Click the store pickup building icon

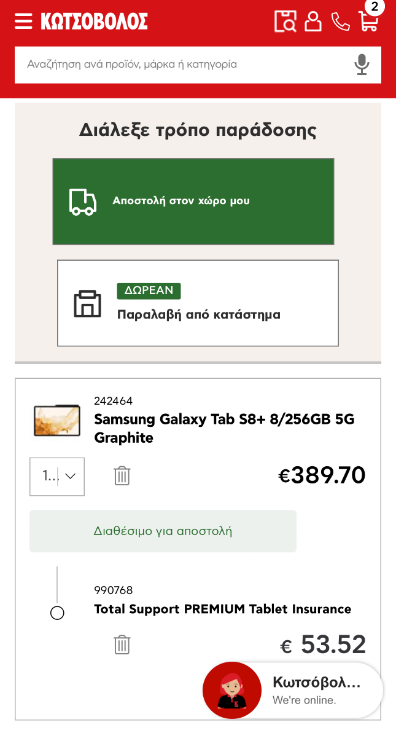point(87,303)
